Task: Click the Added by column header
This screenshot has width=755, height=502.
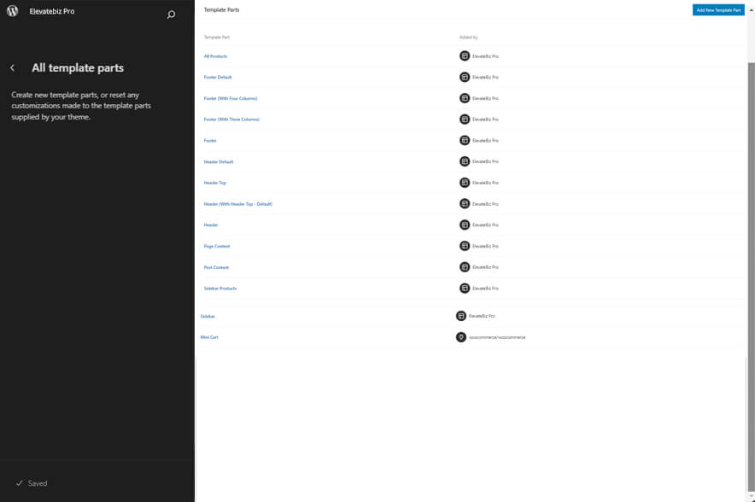Action: tap(468, 38)
